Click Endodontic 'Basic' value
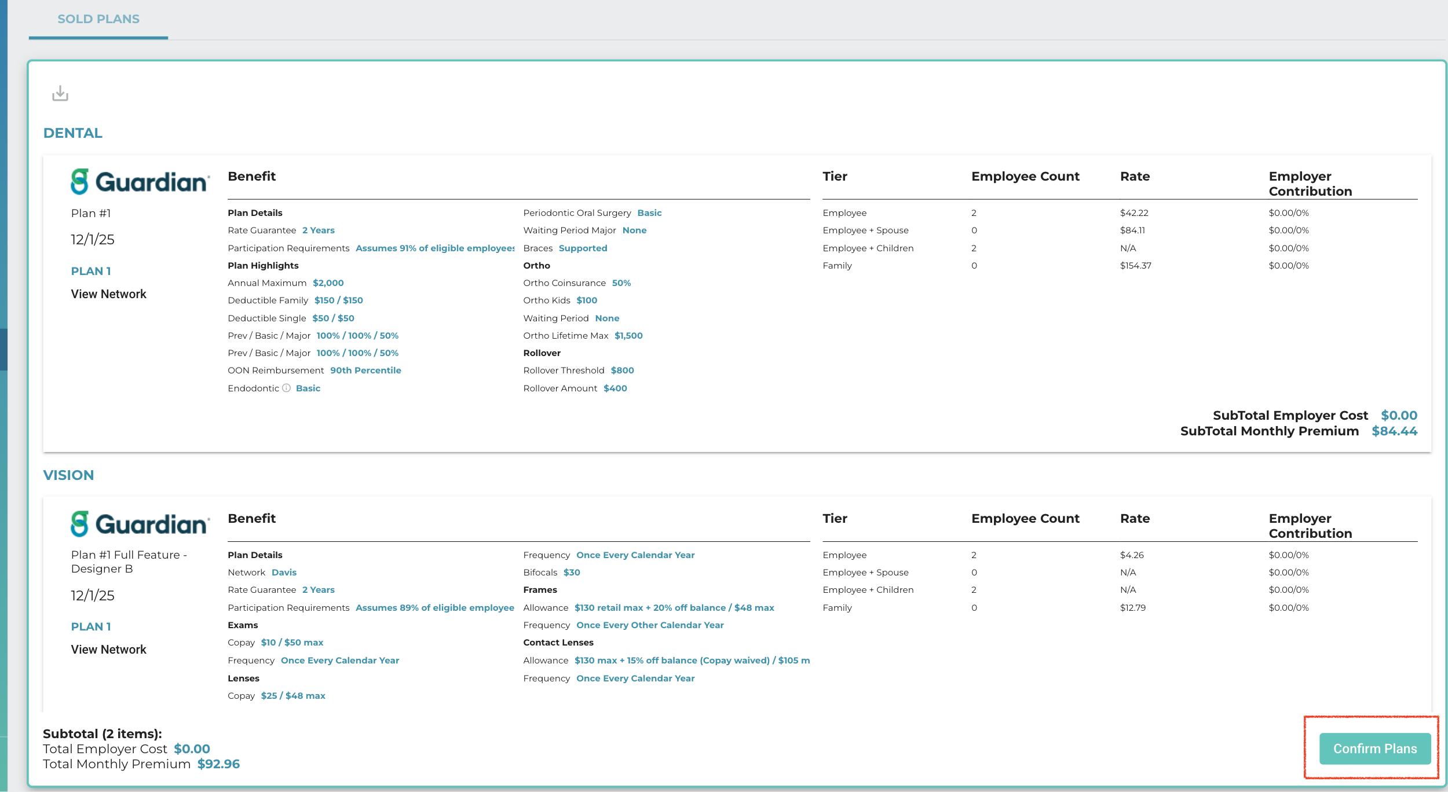This screenshot has width=1448, height=792. pos(308,388)
